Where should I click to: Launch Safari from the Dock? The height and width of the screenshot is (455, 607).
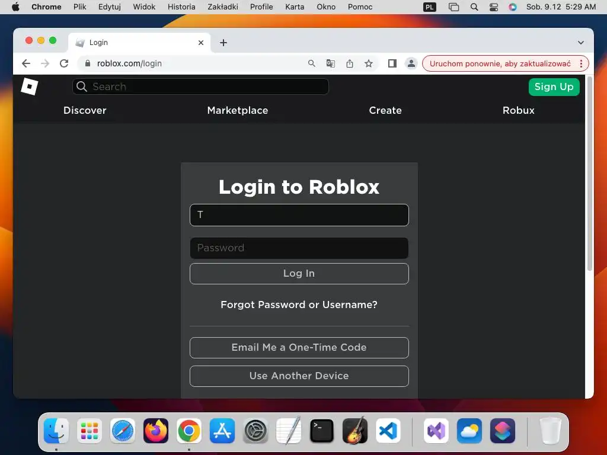coord(123,431)
